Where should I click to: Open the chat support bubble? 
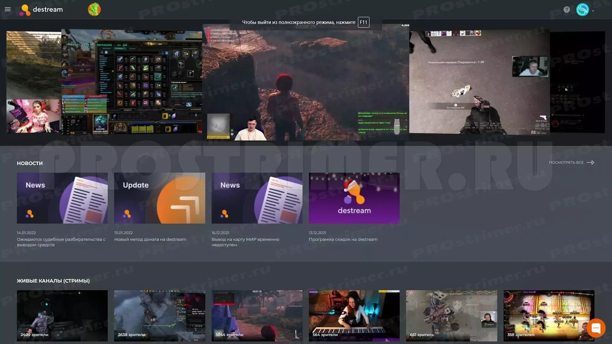click(596, 328)
